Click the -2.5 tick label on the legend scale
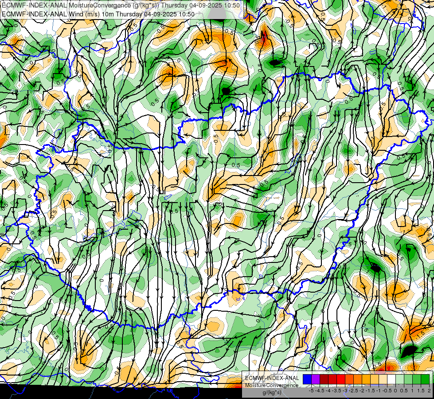Screen dimensions: 434x399 [354, 391]
